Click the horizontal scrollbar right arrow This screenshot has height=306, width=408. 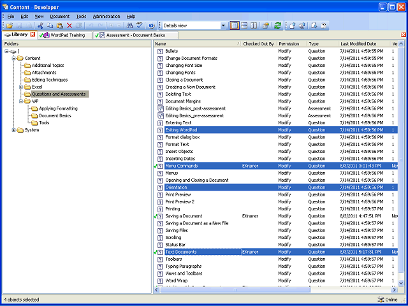pyautogui.click(x=395, y=289)
